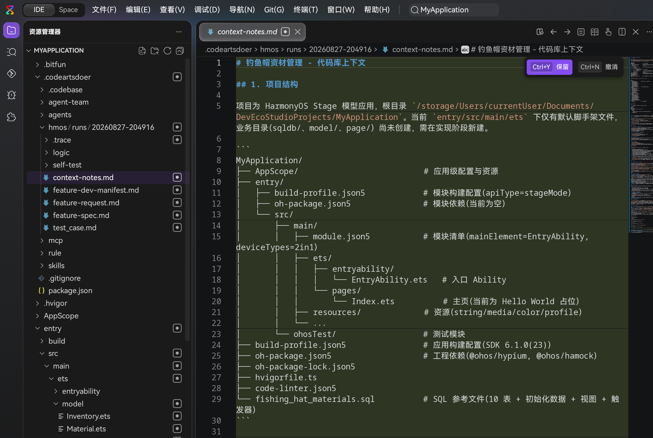The height and width of the screenshot is (438, 653).
Task: Open the Git(G) menu
Action: tap(274, 10)
